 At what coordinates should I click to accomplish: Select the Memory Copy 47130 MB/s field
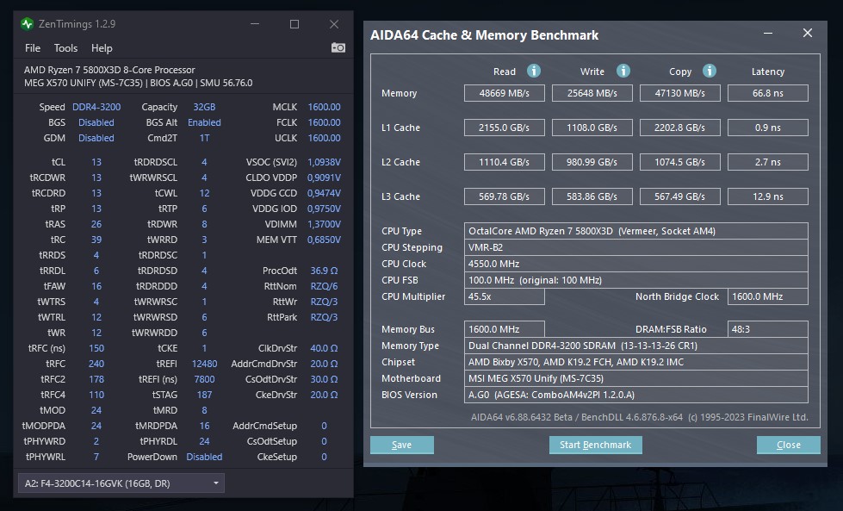tap(679, 93)
